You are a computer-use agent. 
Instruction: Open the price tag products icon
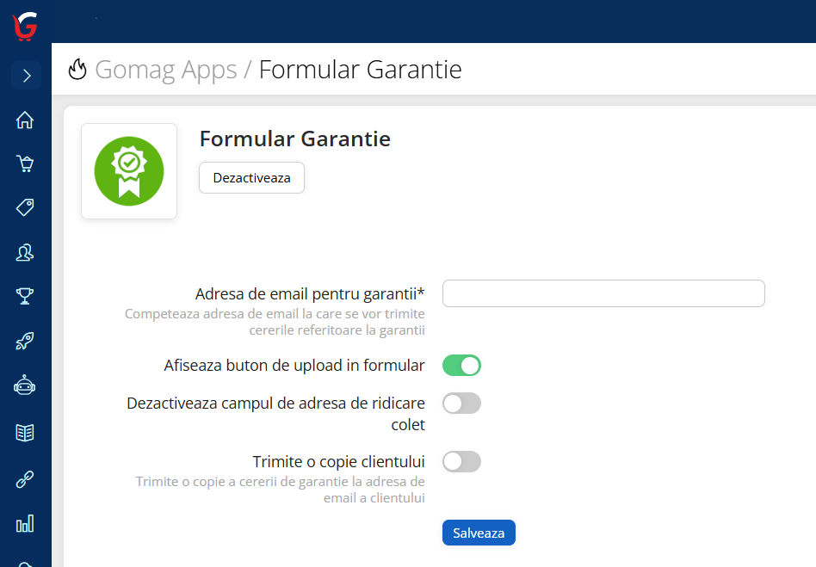(25, 207)
